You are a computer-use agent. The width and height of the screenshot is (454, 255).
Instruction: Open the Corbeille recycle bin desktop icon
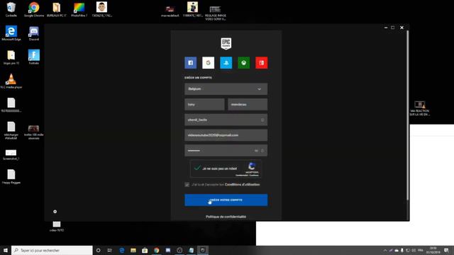point(11,9)
